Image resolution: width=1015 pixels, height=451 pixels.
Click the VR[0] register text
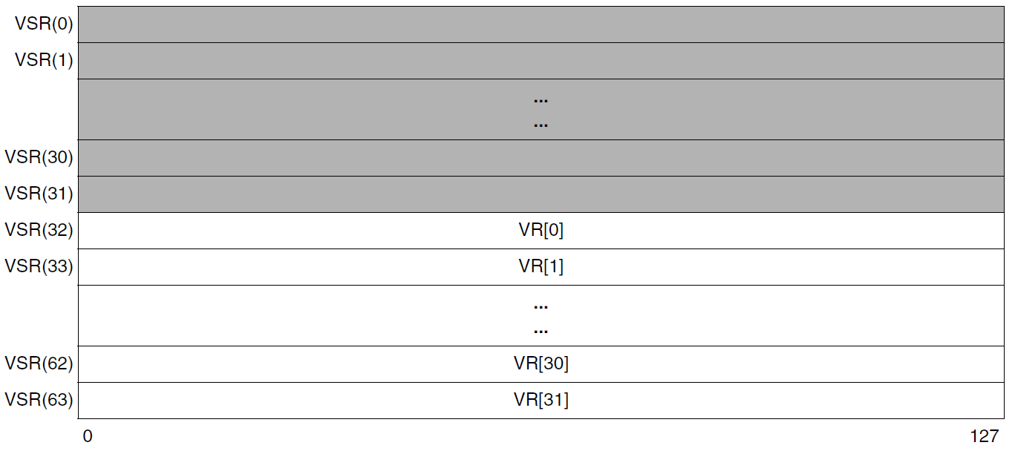tap(541, 230)
